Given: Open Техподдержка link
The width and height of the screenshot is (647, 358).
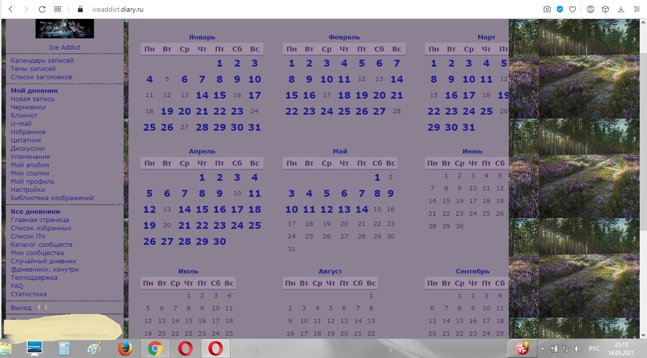Looking at the screenshot, I should tap(34, 277).
